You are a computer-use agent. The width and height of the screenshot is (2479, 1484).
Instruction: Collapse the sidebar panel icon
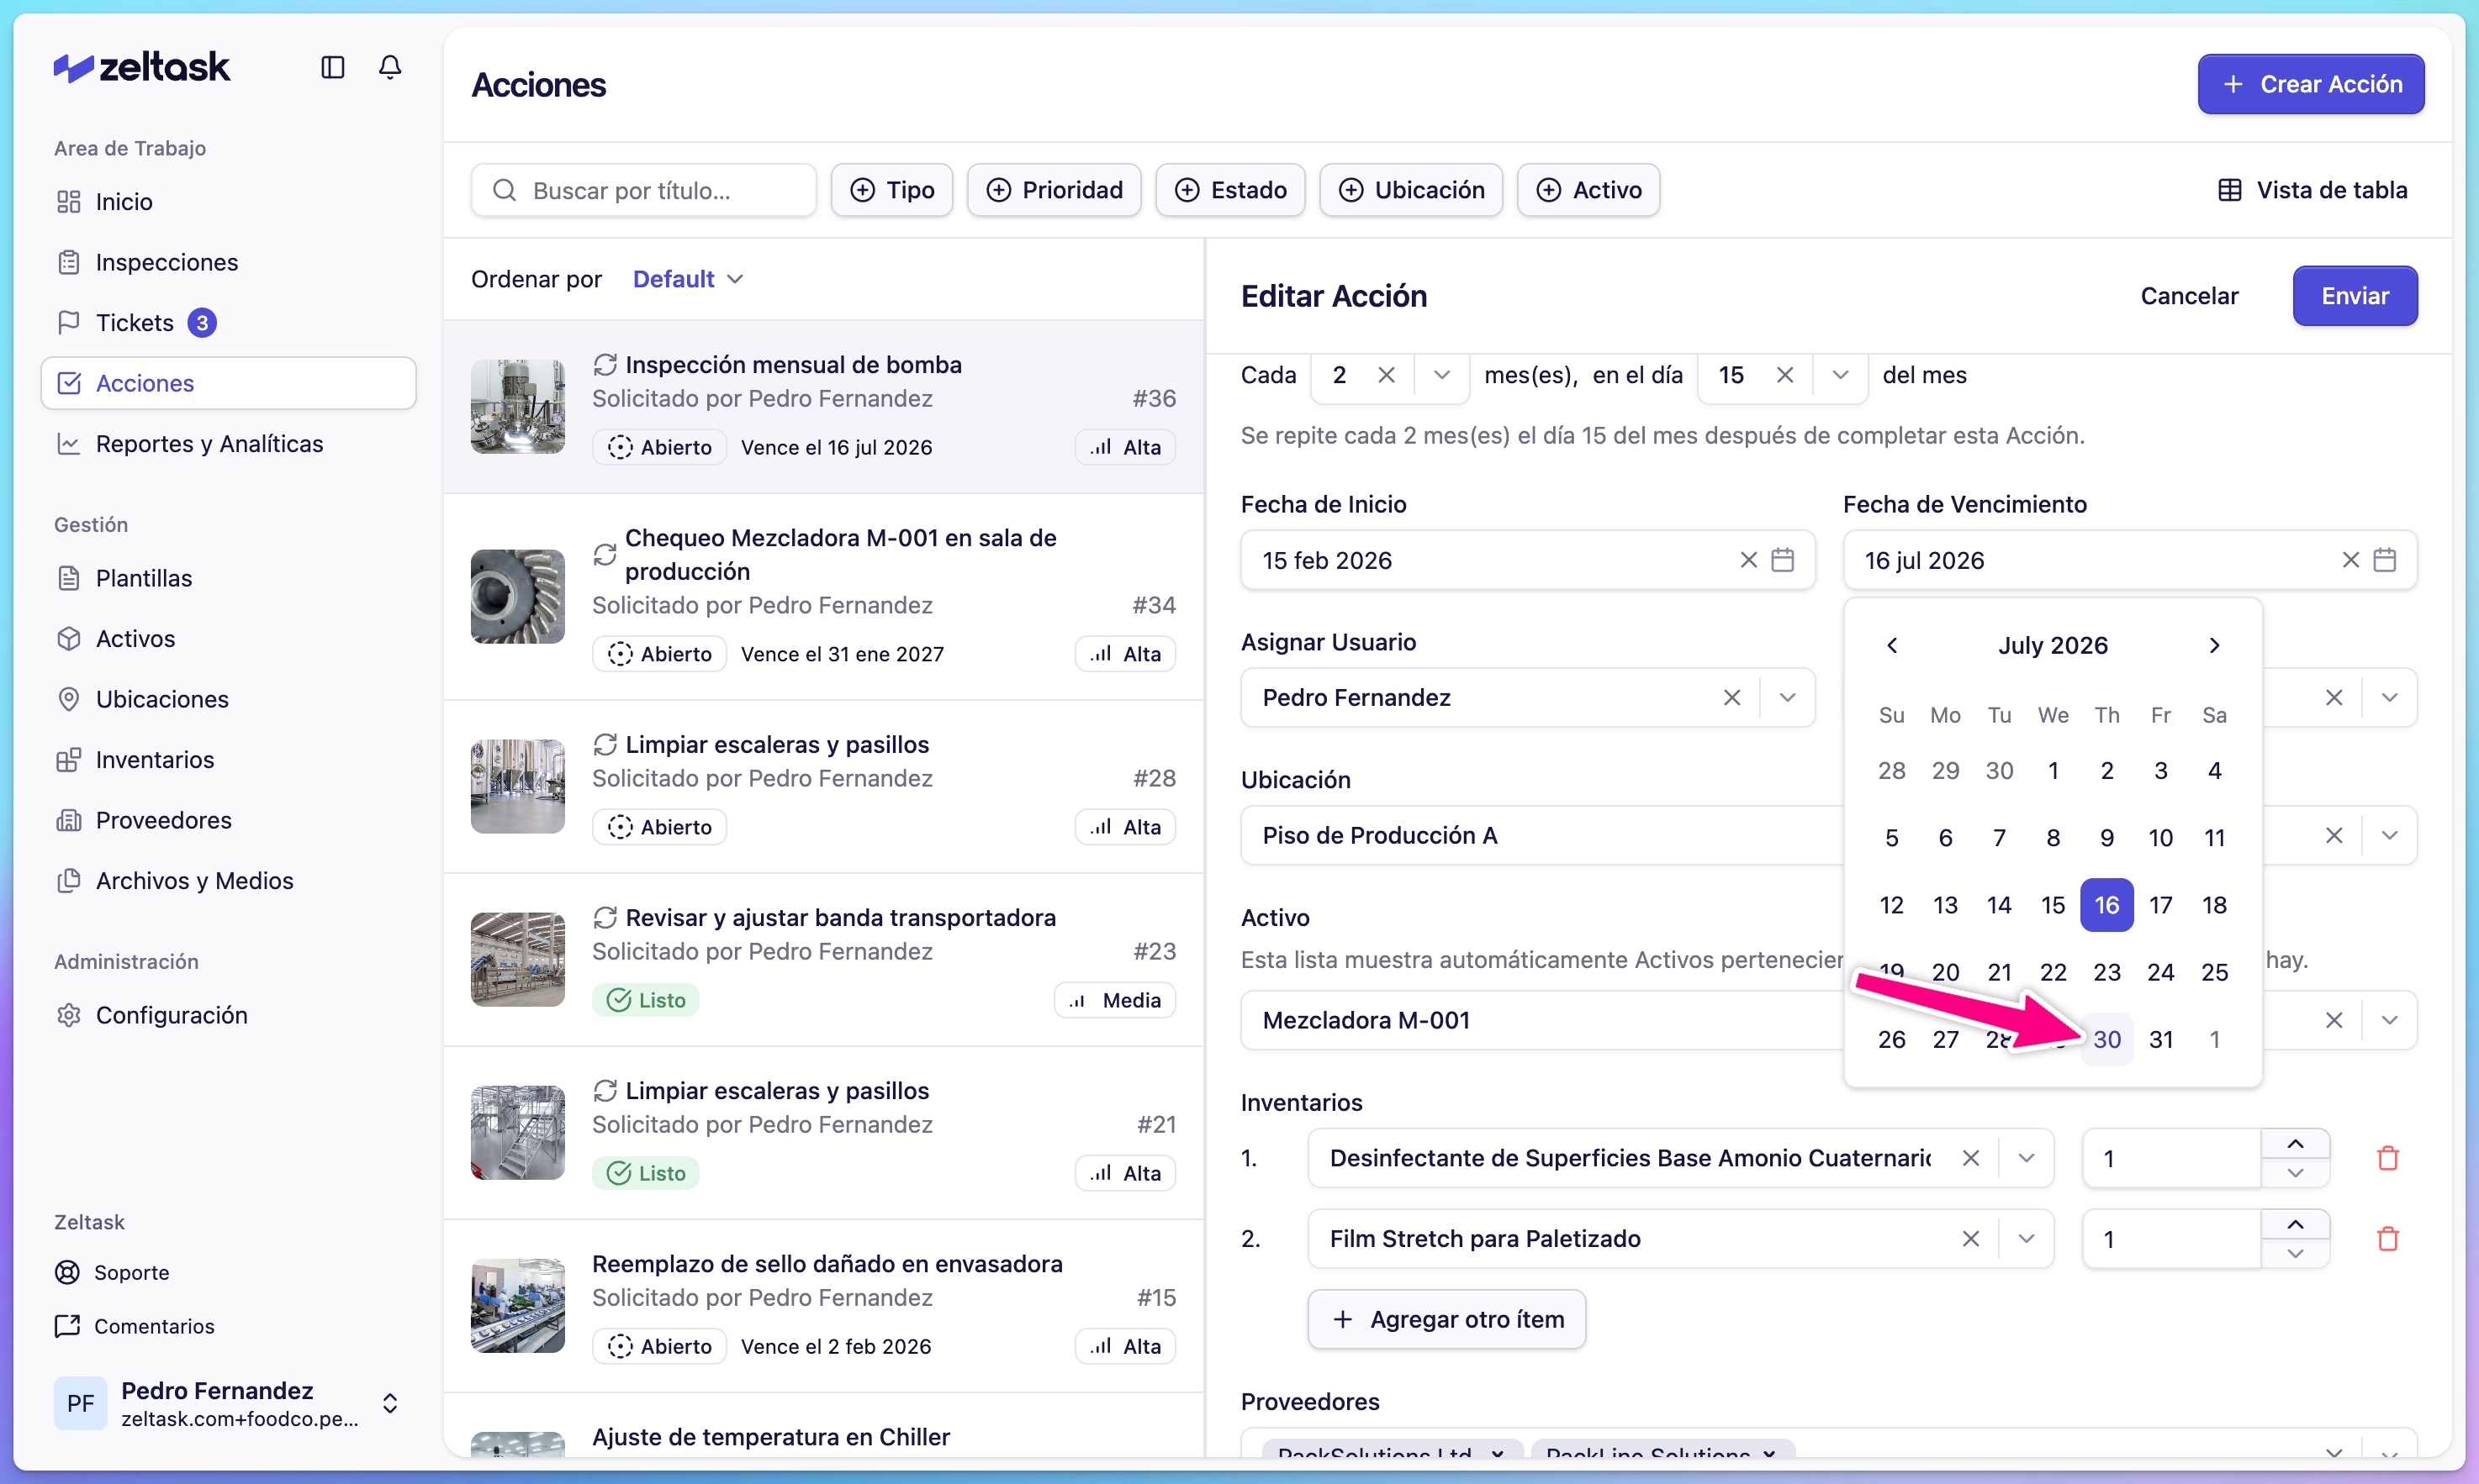[332, 67]
